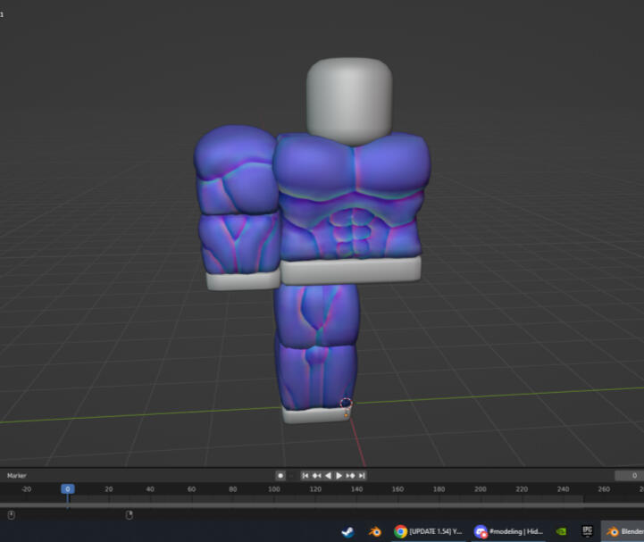The image size is (644, 542).
Task: Jump to the previous keyframe
Action: point(317,476)
